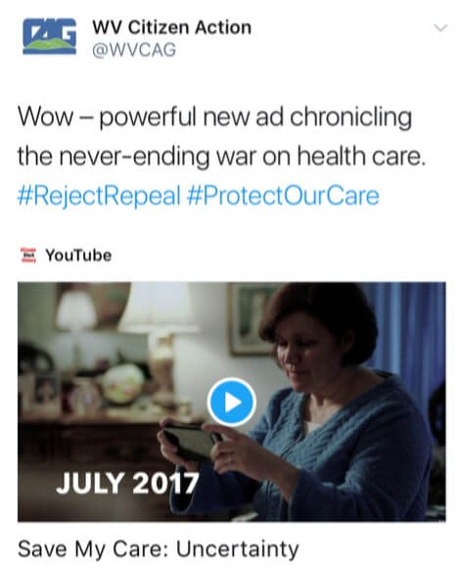The height and width of the screenshot is (568, 460).
Task: Open the @WVCAG handle
Action: [134, 50]
